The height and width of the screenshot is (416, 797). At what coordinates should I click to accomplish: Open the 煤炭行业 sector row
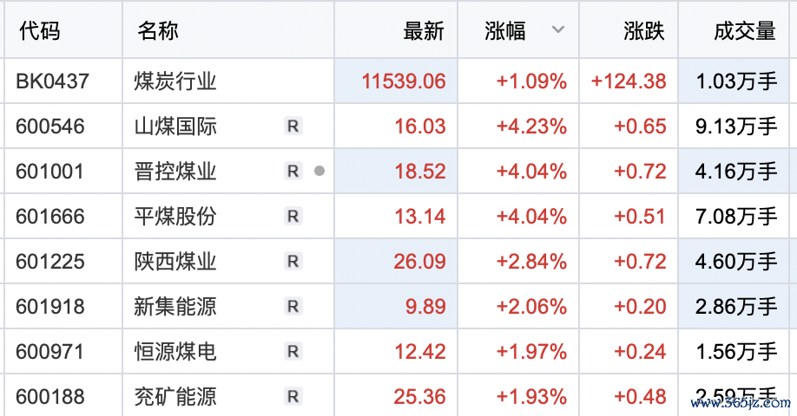pos(175,81)
